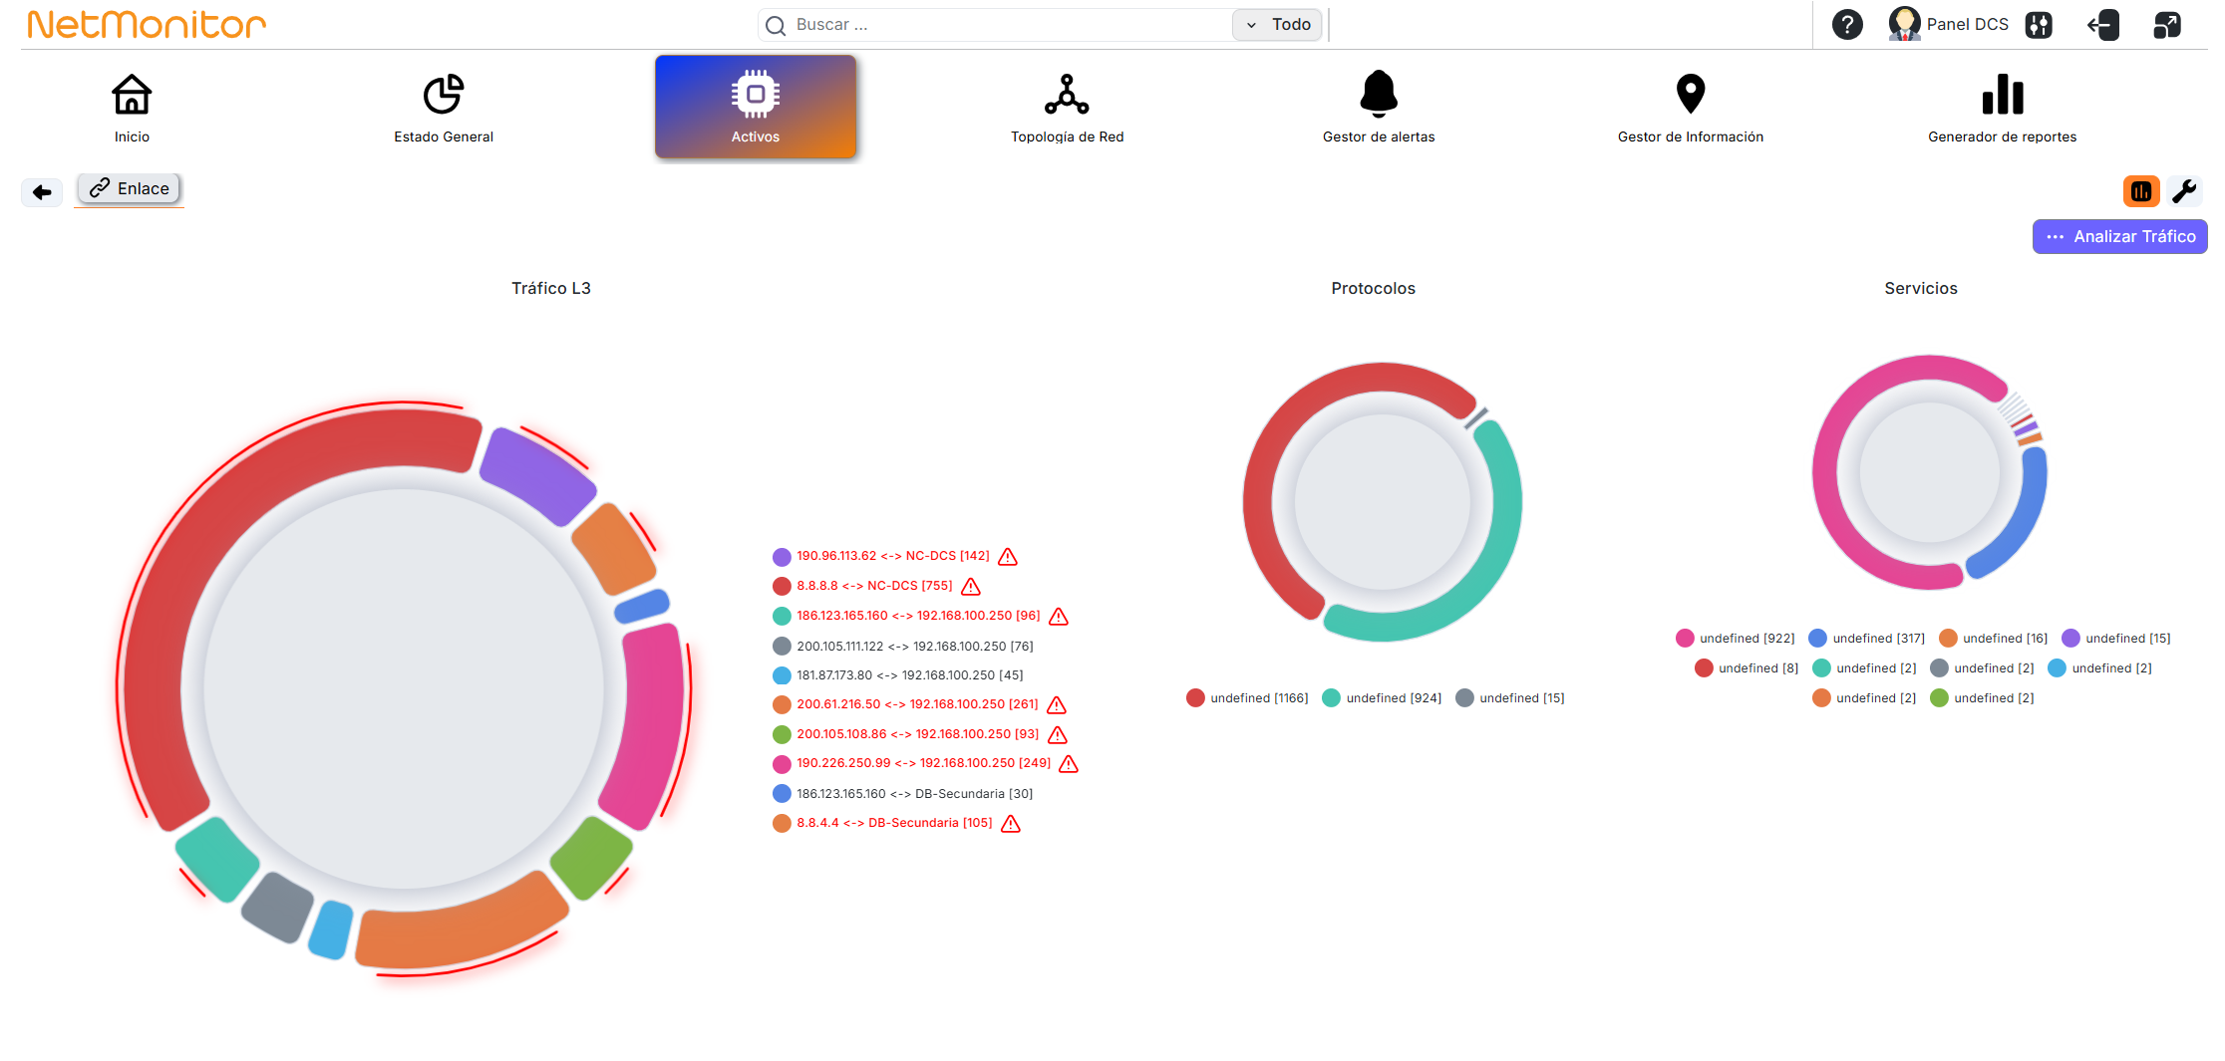Open Estado General pie chart icon
This screenshot has height=1061, width=2225.
444,95
